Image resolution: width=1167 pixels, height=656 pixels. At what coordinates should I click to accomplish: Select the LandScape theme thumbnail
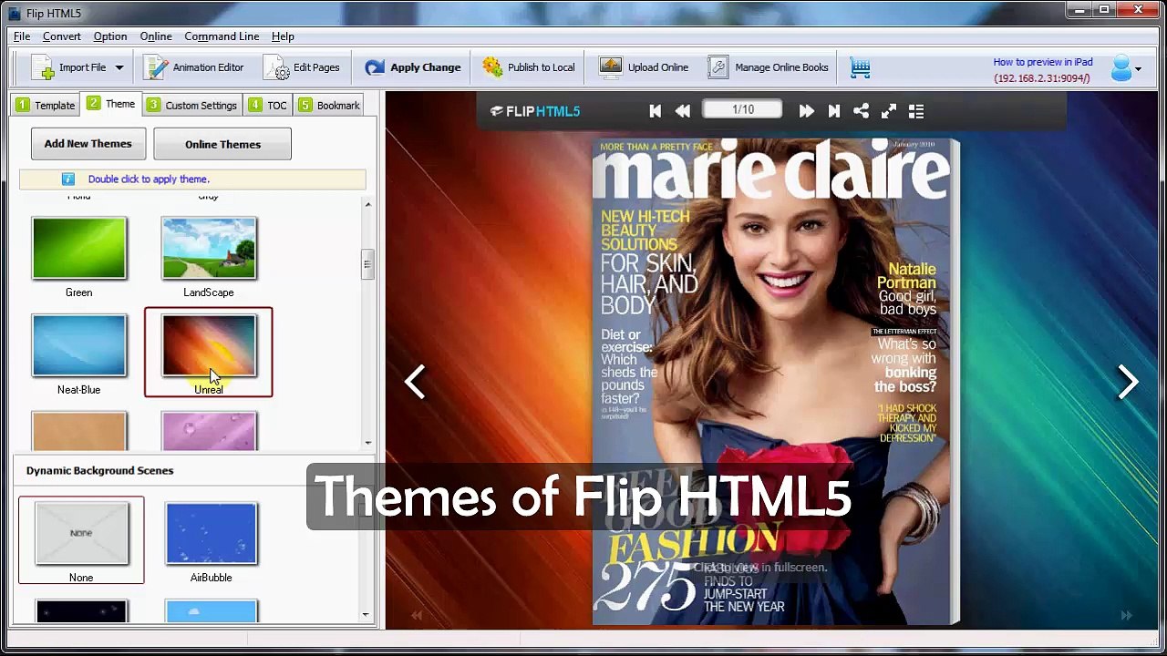[209, 248]
